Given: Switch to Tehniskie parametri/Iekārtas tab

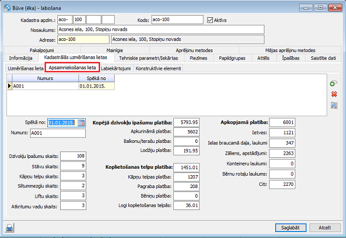Looking at the screenshot, I should (x=150, y=57).
